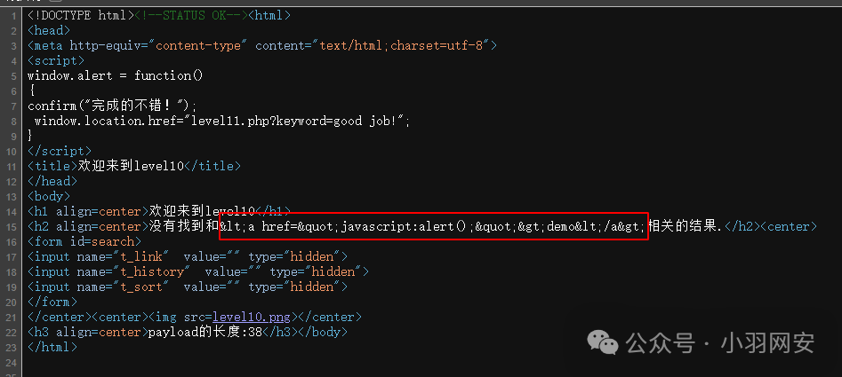
Task: Click the <form id=search> tag
Action: tap(84, 241)
